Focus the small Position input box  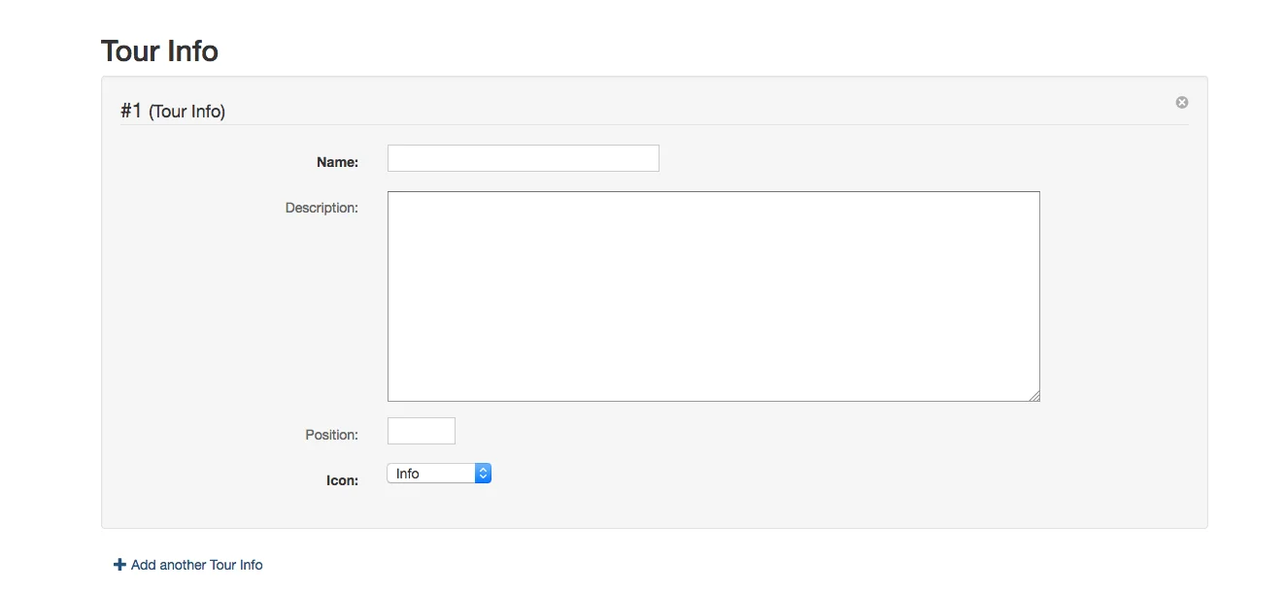pyautogui.click(x=422, y=431)
